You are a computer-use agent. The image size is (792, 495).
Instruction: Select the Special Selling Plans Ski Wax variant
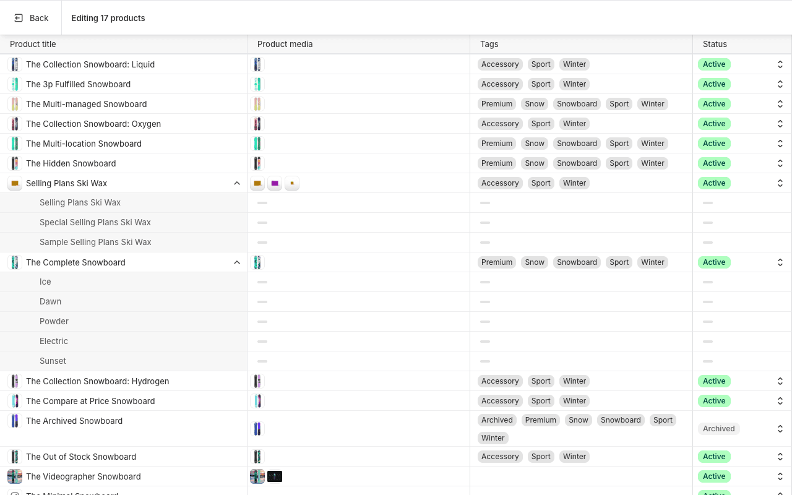(x=124, y=223)
